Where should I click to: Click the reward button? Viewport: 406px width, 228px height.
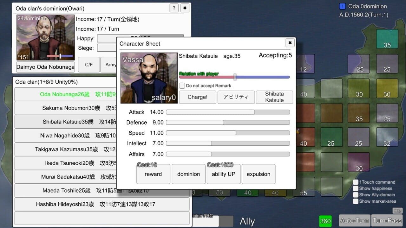(x=153, y=174)
